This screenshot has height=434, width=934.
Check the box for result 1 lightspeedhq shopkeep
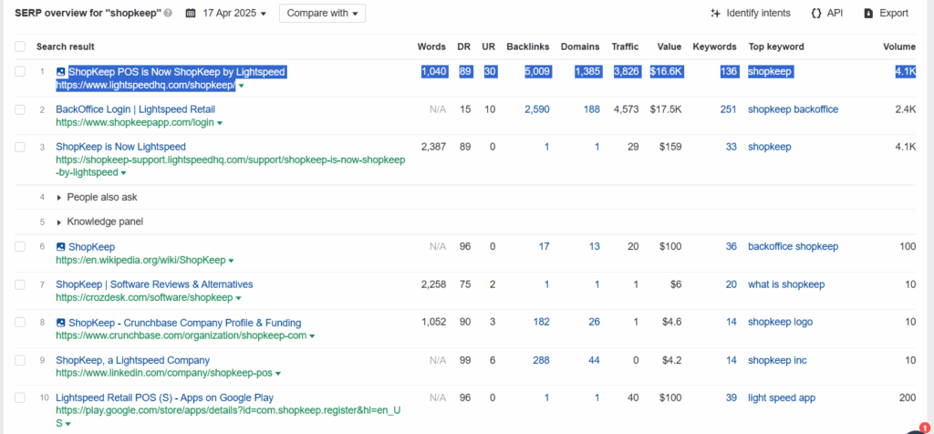20,71
